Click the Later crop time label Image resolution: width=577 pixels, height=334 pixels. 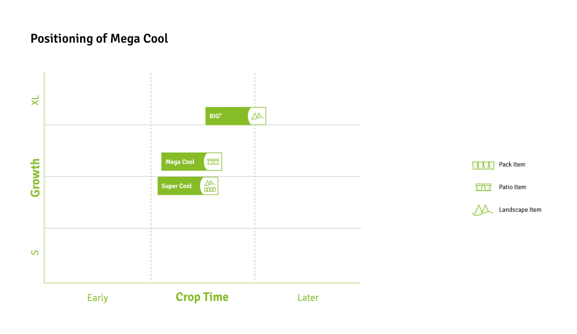308,298
